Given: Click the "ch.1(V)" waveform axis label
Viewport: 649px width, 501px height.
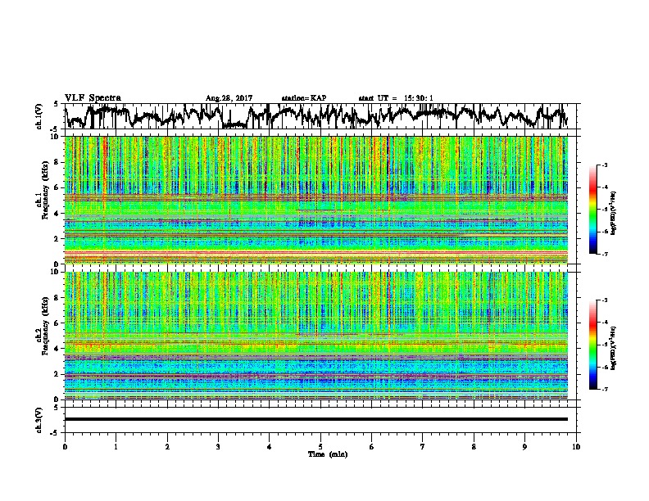Looking at the screenshot, I should click(39, 116).
